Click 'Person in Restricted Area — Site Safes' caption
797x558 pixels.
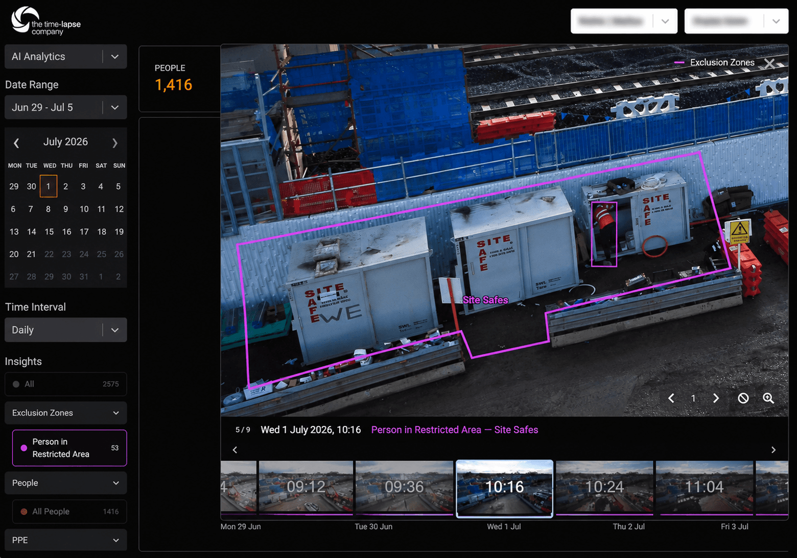[x=455, y=430]
